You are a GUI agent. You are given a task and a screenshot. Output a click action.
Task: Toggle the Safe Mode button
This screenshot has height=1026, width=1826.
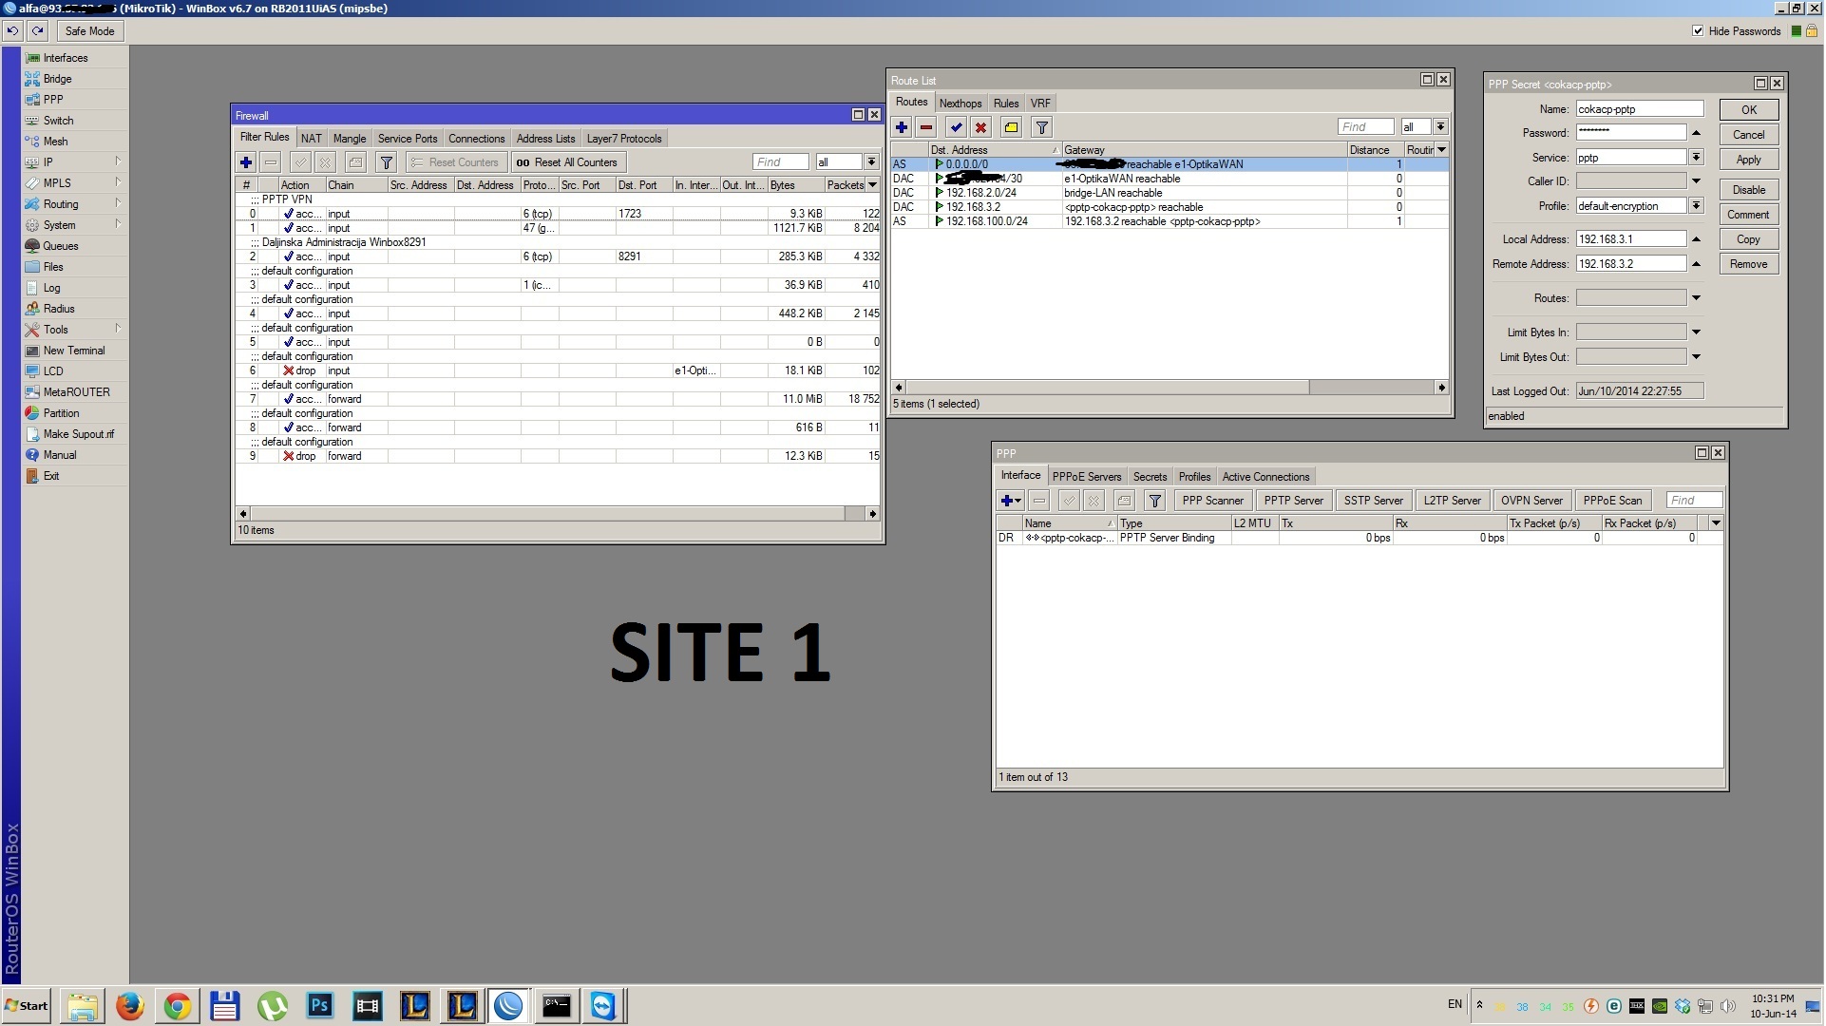(x=89, y=30)
